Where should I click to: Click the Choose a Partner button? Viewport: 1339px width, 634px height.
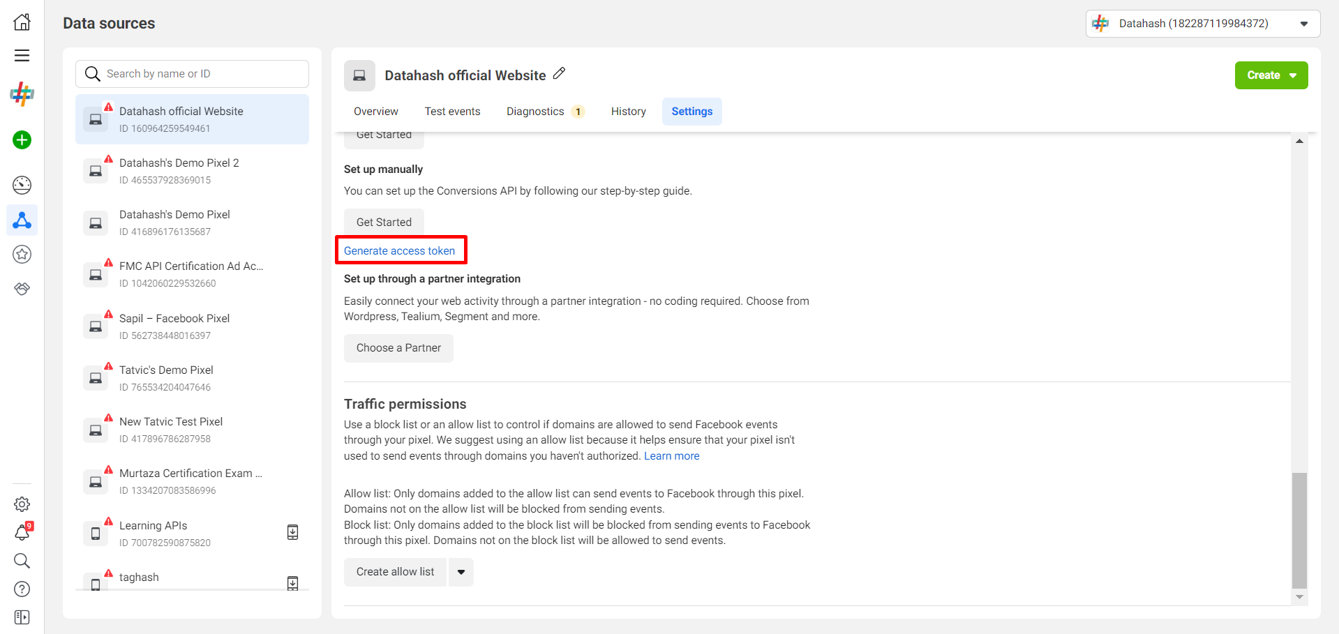coord(398,348)
